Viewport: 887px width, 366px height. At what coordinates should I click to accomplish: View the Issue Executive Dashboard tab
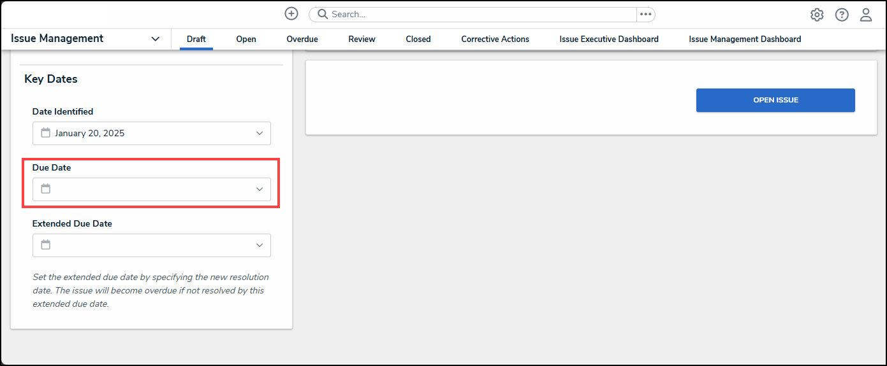click(609, 39)
